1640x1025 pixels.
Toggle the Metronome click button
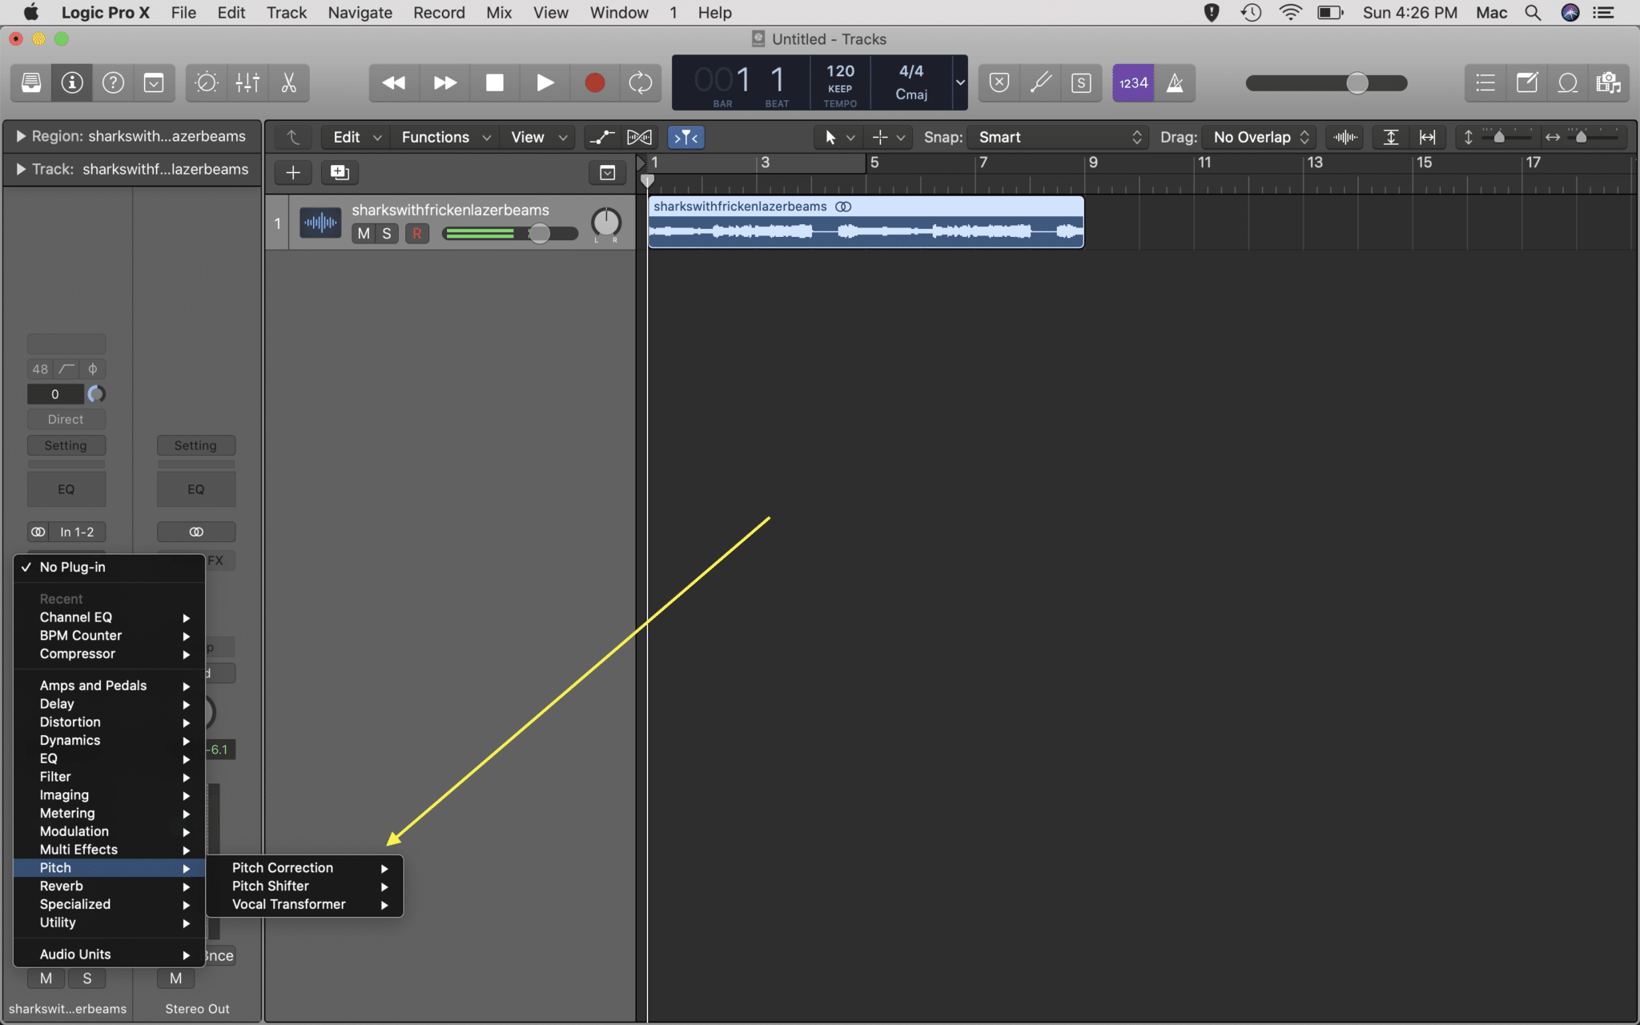point(1175,82)
